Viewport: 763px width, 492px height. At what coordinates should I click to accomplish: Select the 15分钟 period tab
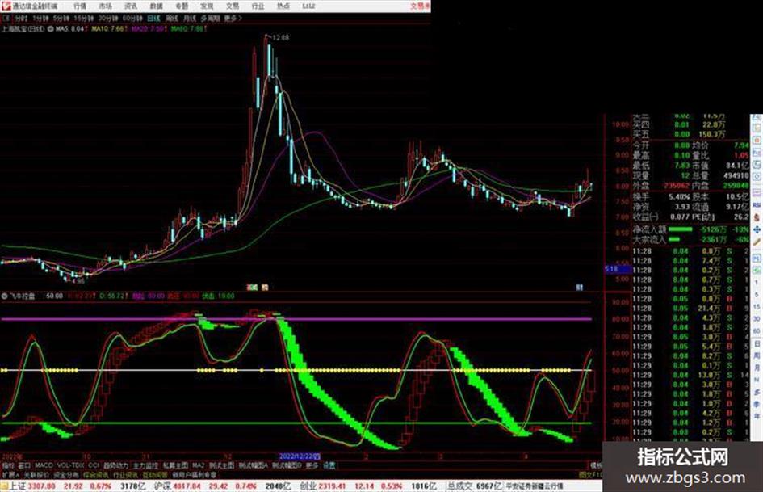(83, 19)
